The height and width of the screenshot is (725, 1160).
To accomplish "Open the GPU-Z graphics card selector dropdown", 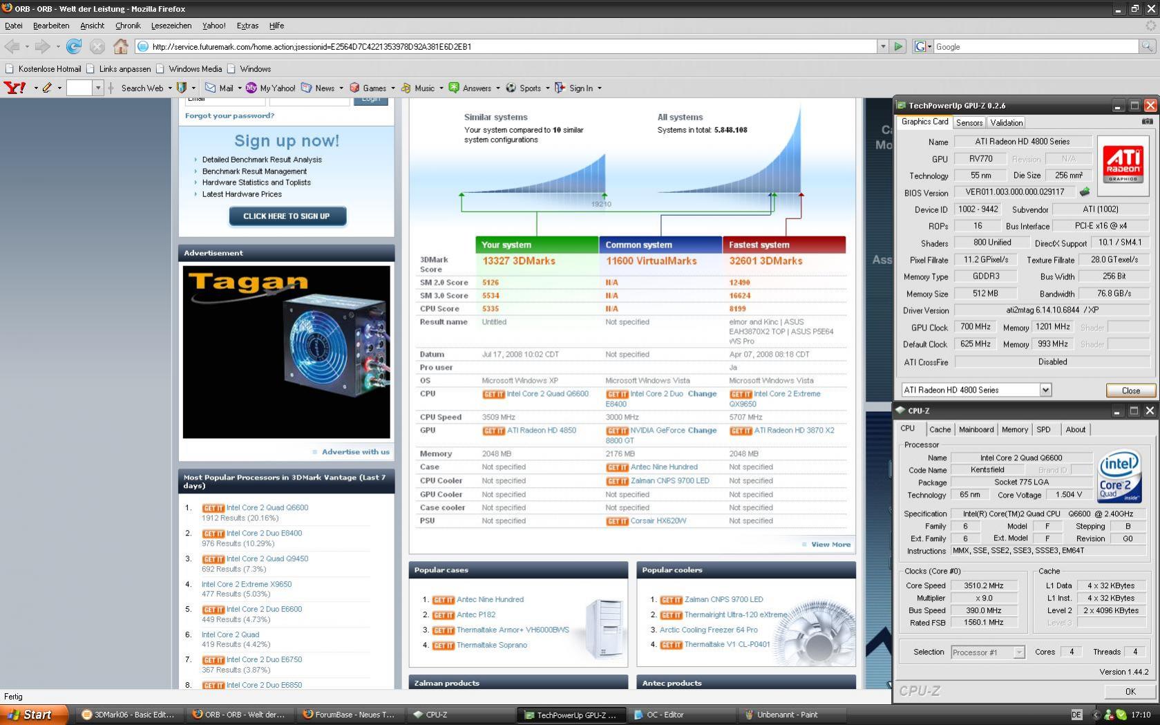I will (1045, 390).
